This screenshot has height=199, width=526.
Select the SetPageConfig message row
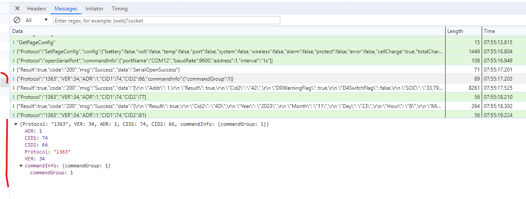[268, 52]
